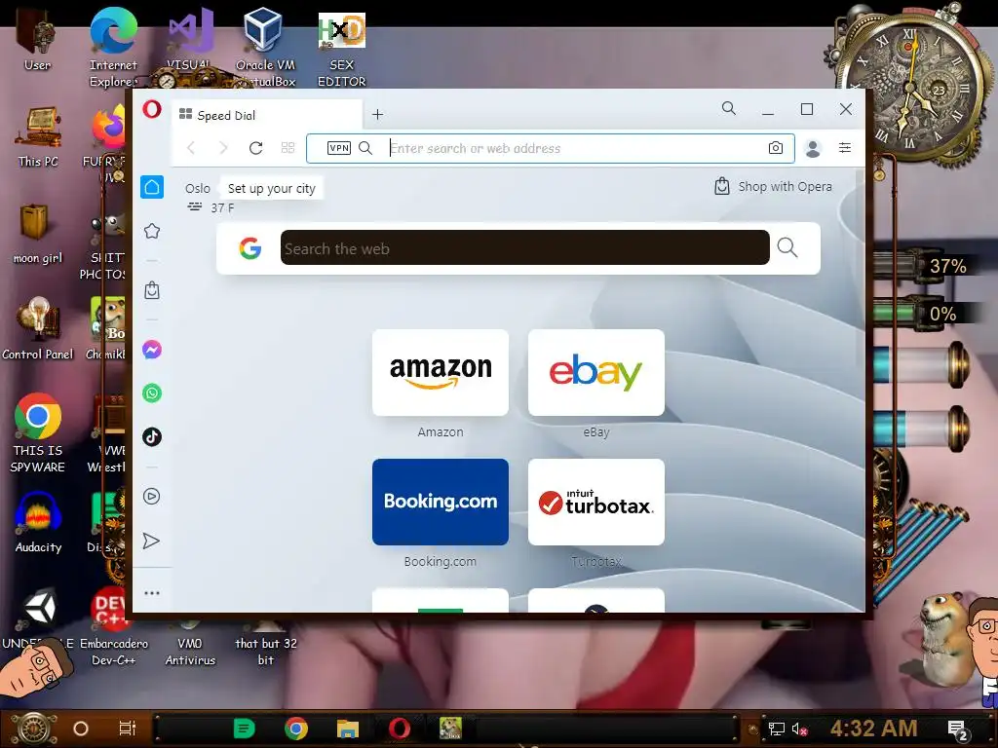
Task: Open Opera from the taskbar
Action: click(399, 729)
